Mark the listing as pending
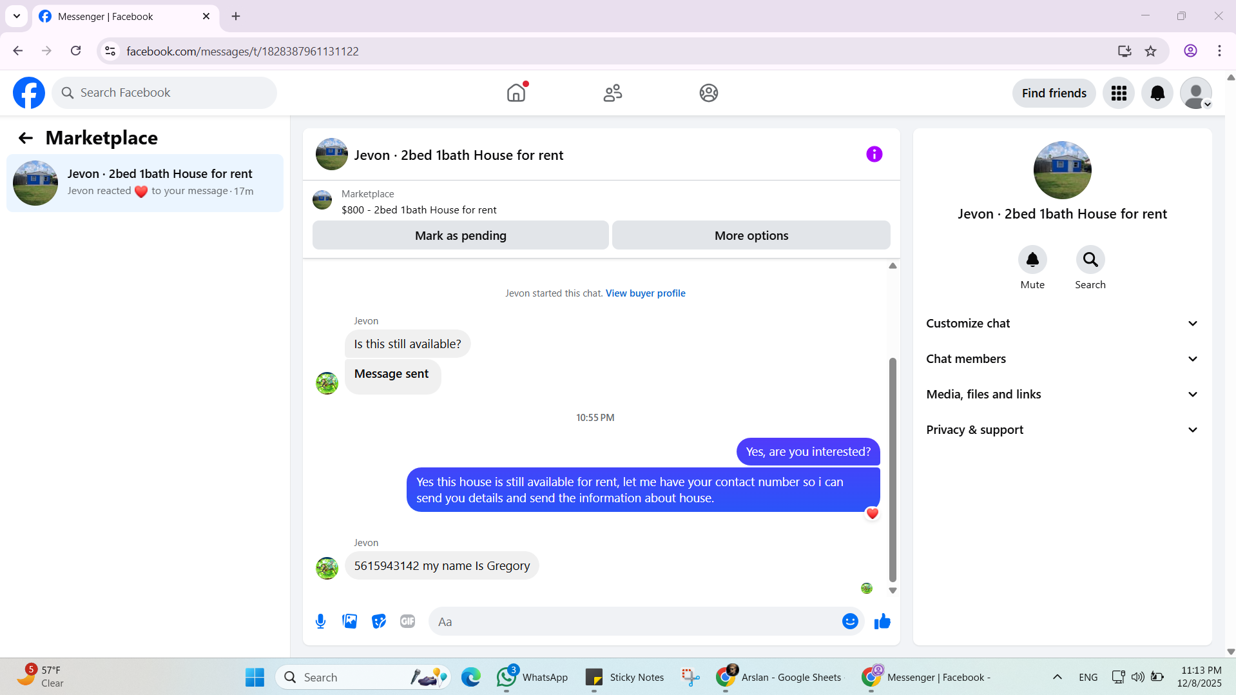This screenshot has width=1236, height=695. [461, 235]
